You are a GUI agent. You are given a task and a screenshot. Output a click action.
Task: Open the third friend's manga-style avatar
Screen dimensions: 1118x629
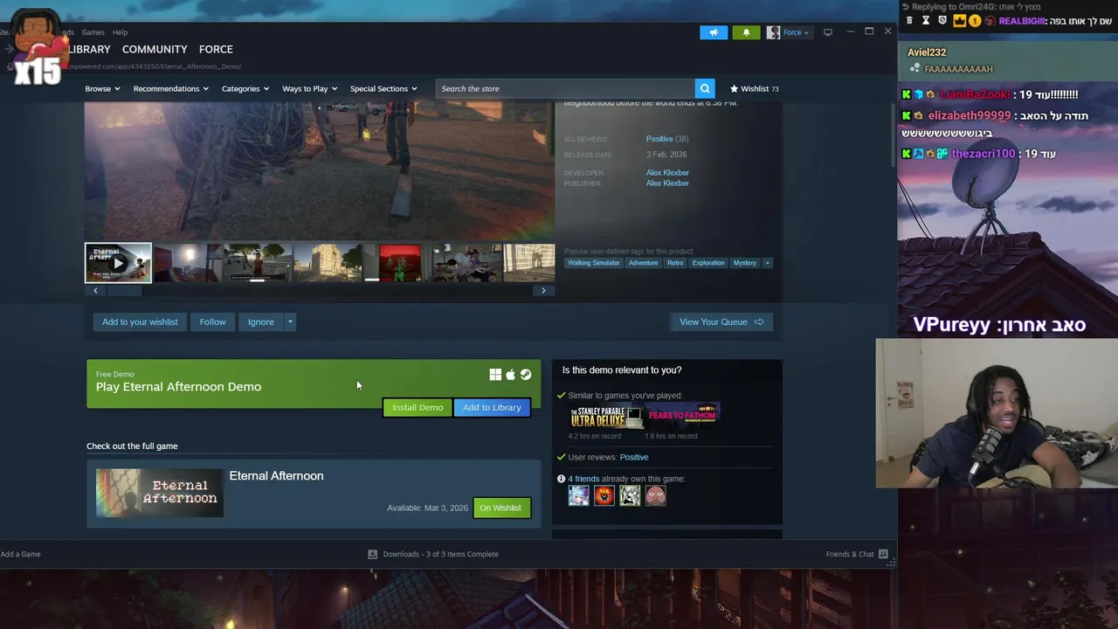630,496
